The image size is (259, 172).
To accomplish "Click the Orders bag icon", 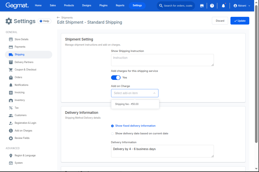I will coord(11,77).
